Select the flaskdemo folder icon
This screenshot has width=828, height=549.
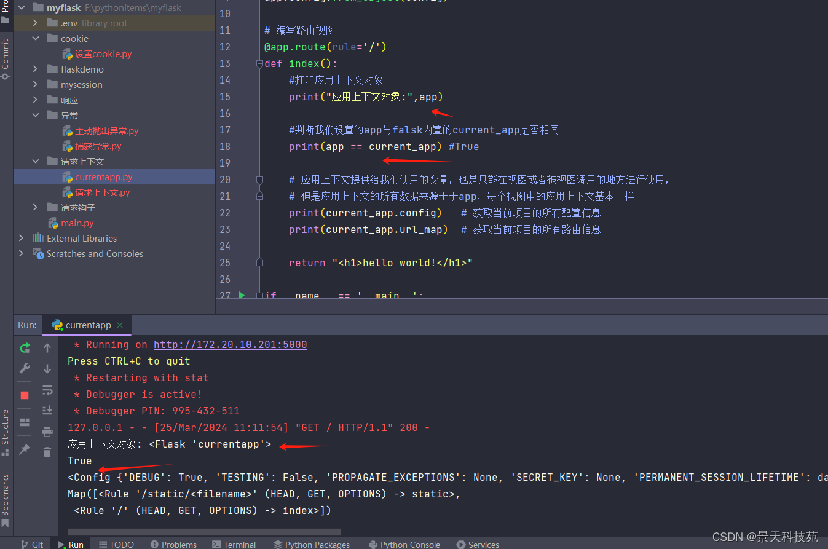52,69
